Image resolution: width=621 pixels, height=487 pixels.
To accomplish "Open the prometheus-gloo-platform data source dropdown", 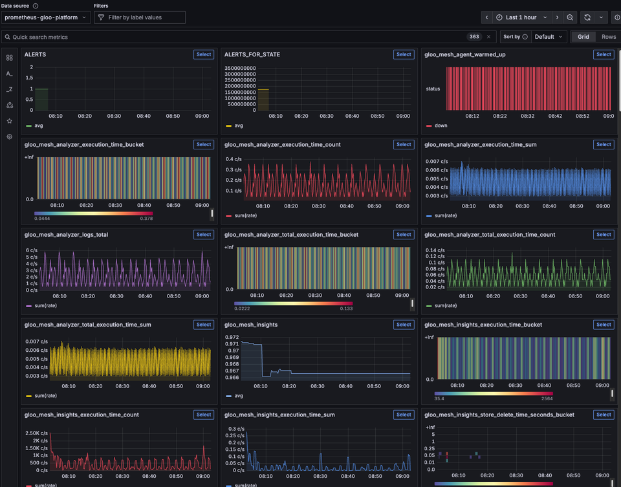I will [x=45, y=17].
